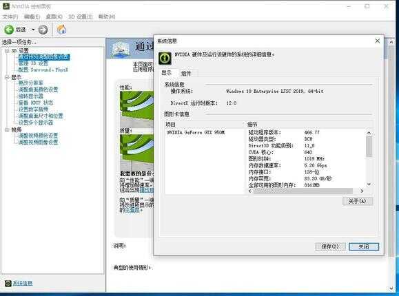Image resolution: width=399 pixels, height=296 pixels.
Task: Click the 关于(A) button
Action: [x=358, y=201]
